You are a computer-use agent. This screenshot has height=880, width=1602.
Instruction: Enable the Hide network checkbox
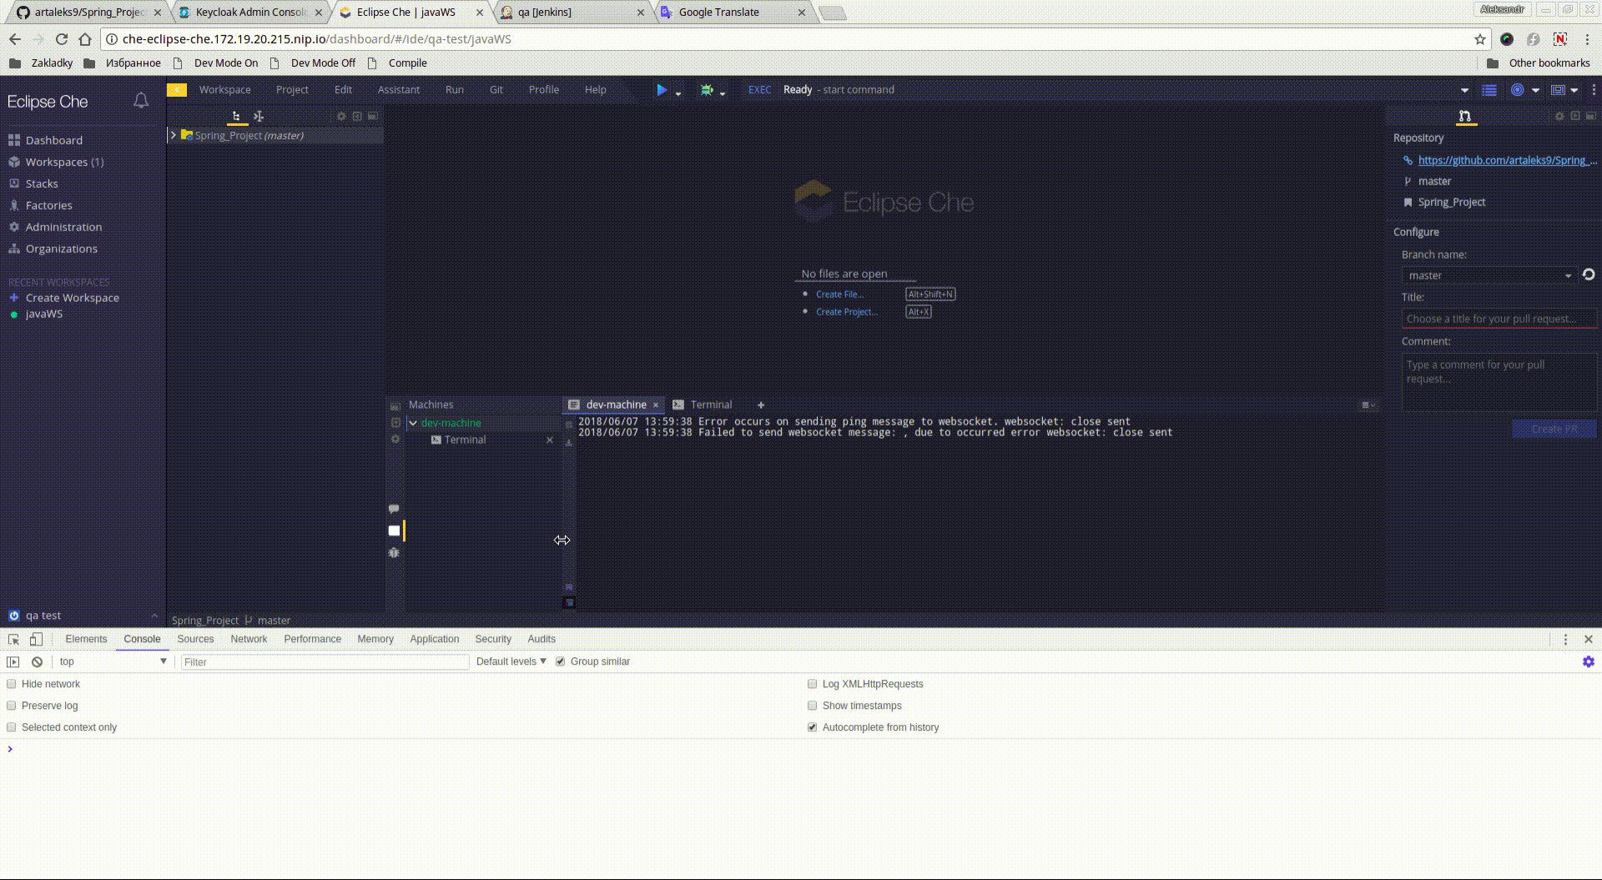[x=12, y=684]
